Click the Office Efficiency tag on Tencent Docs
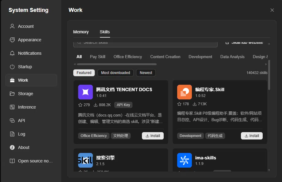Screen dimensions: 282x182 click(93, 136)
